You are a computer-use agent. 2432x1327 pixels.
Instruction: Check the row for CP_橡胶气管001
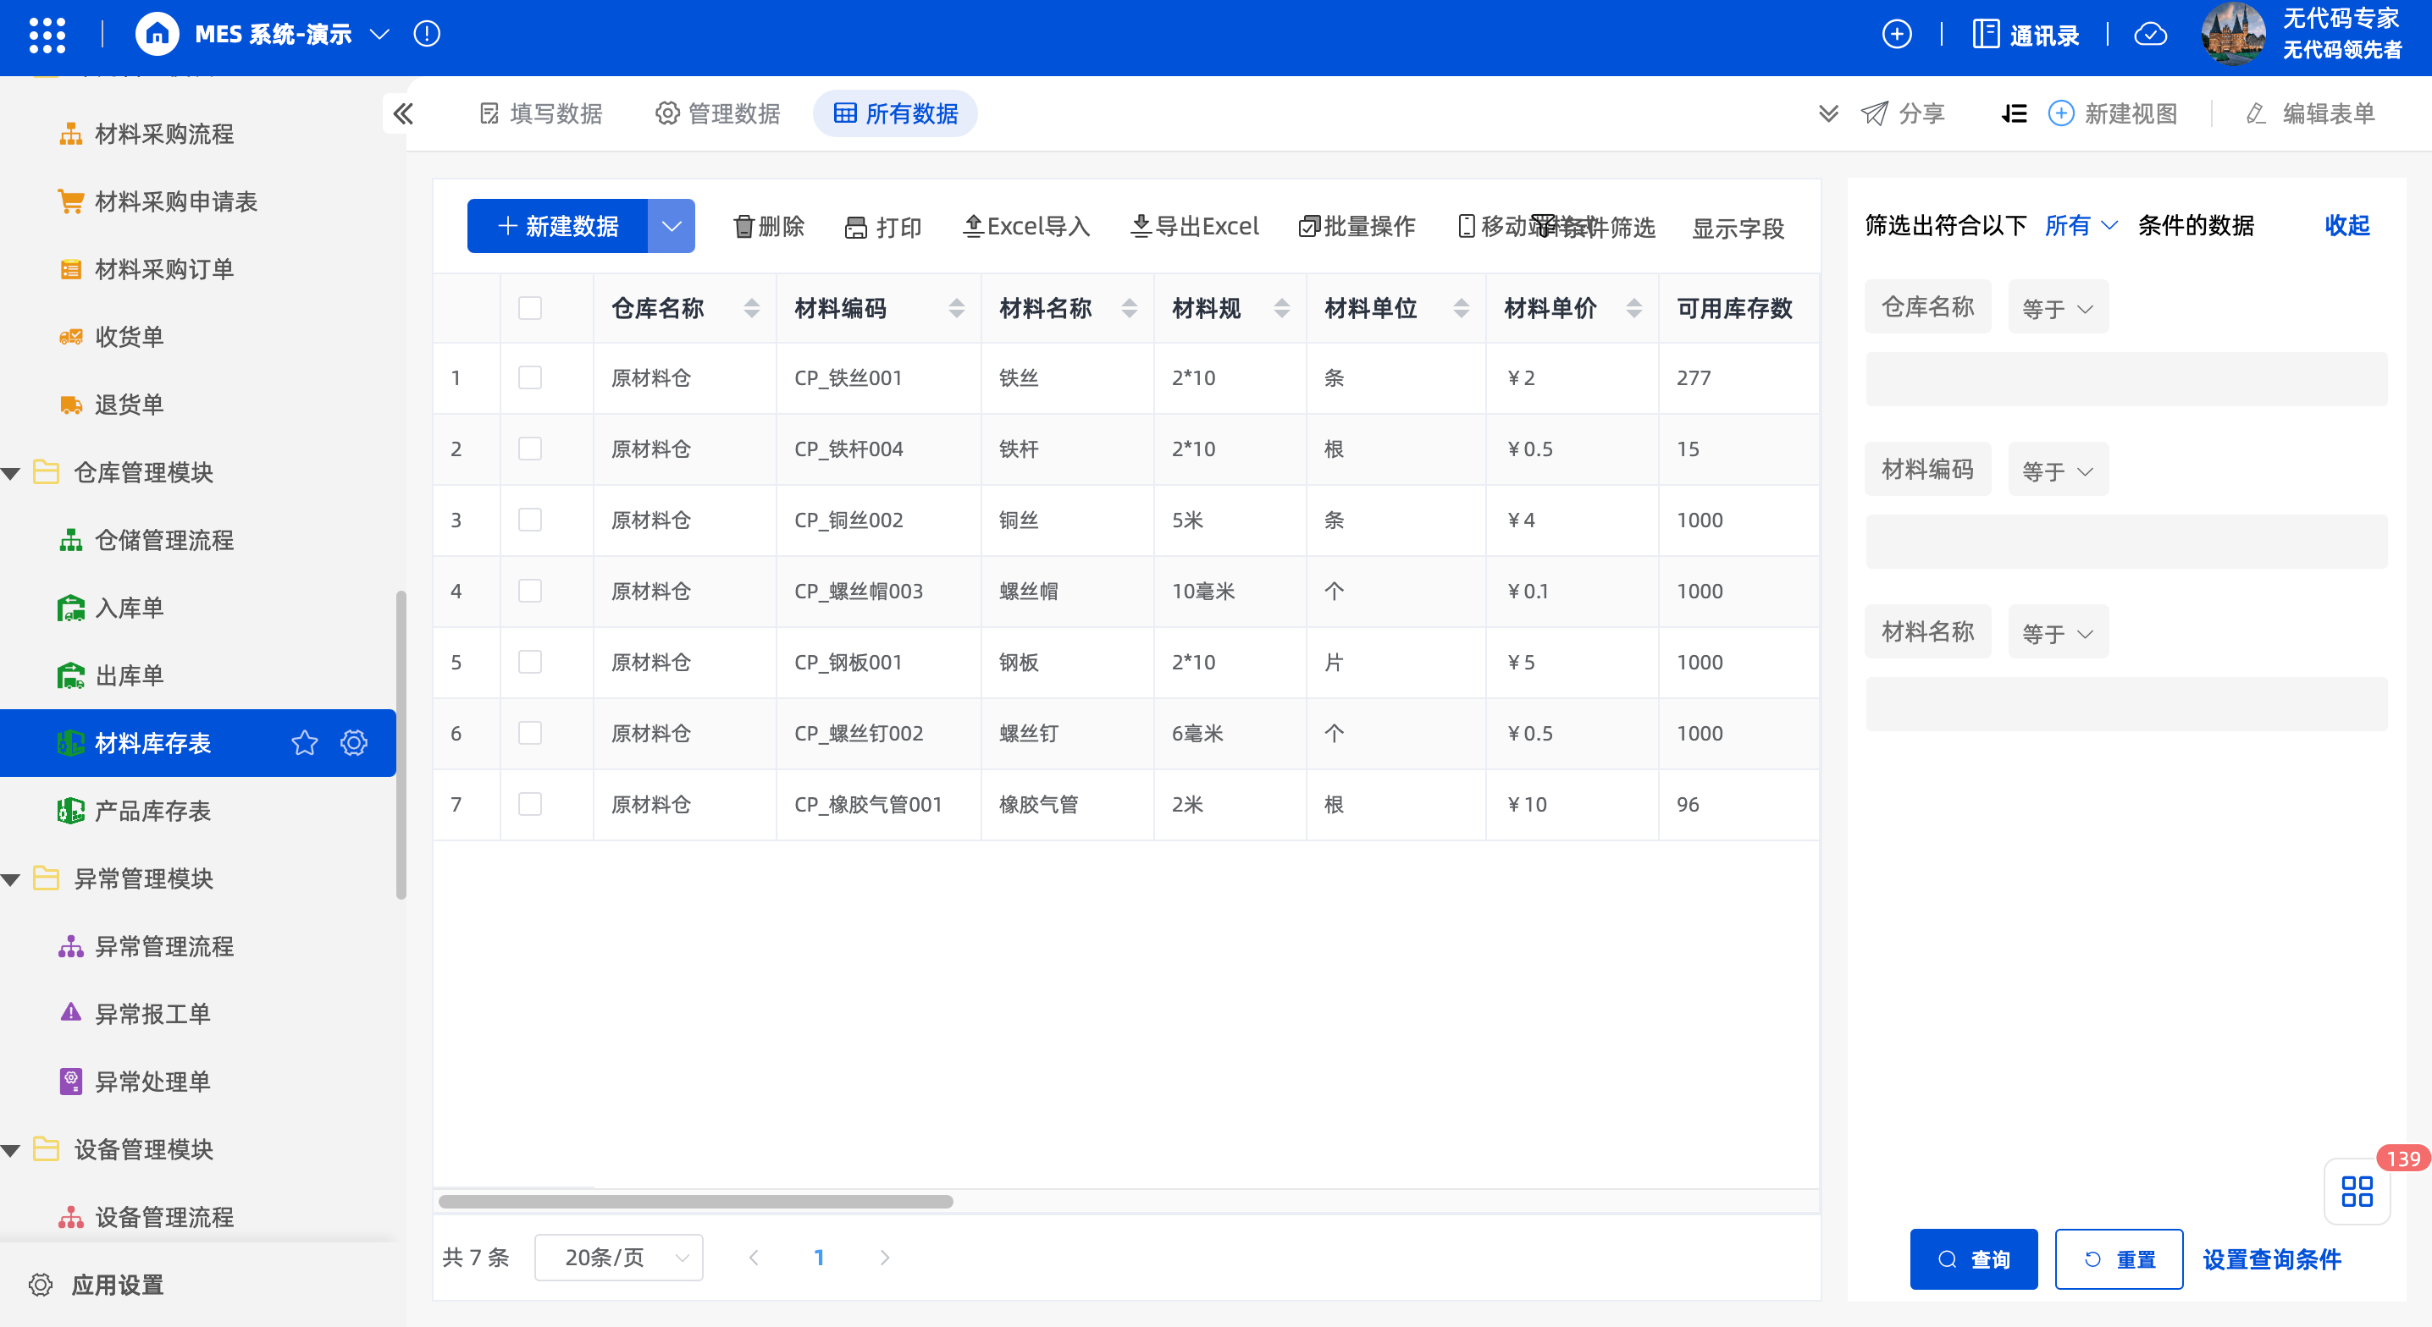(529, 804)
